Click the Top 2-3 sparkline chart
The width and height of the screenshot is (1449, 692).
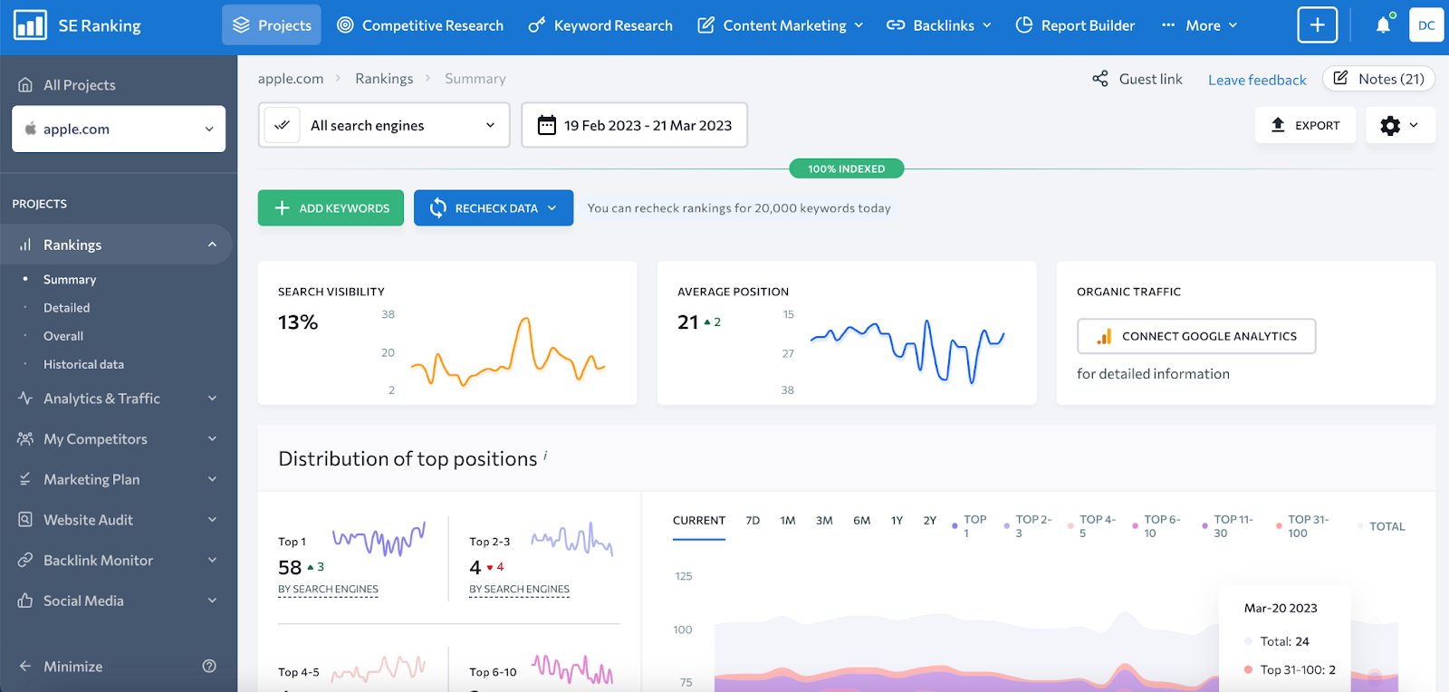(571, 538)
